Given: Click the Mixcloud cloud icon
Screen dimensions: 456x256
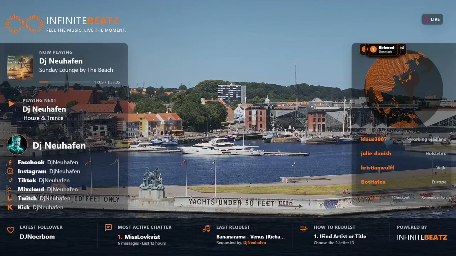Looking at the screenshot, I should [x=10, y=190].
